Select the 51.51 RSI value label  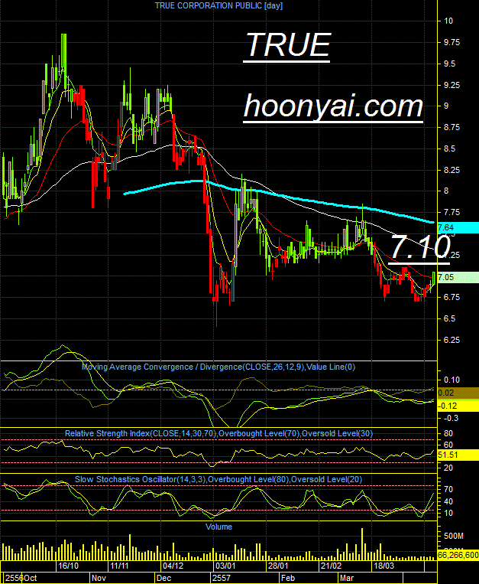tap(458, 455)
